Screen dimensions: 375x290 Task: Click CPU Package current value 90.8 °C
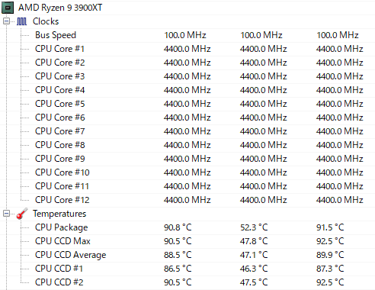tap(178, 227)
